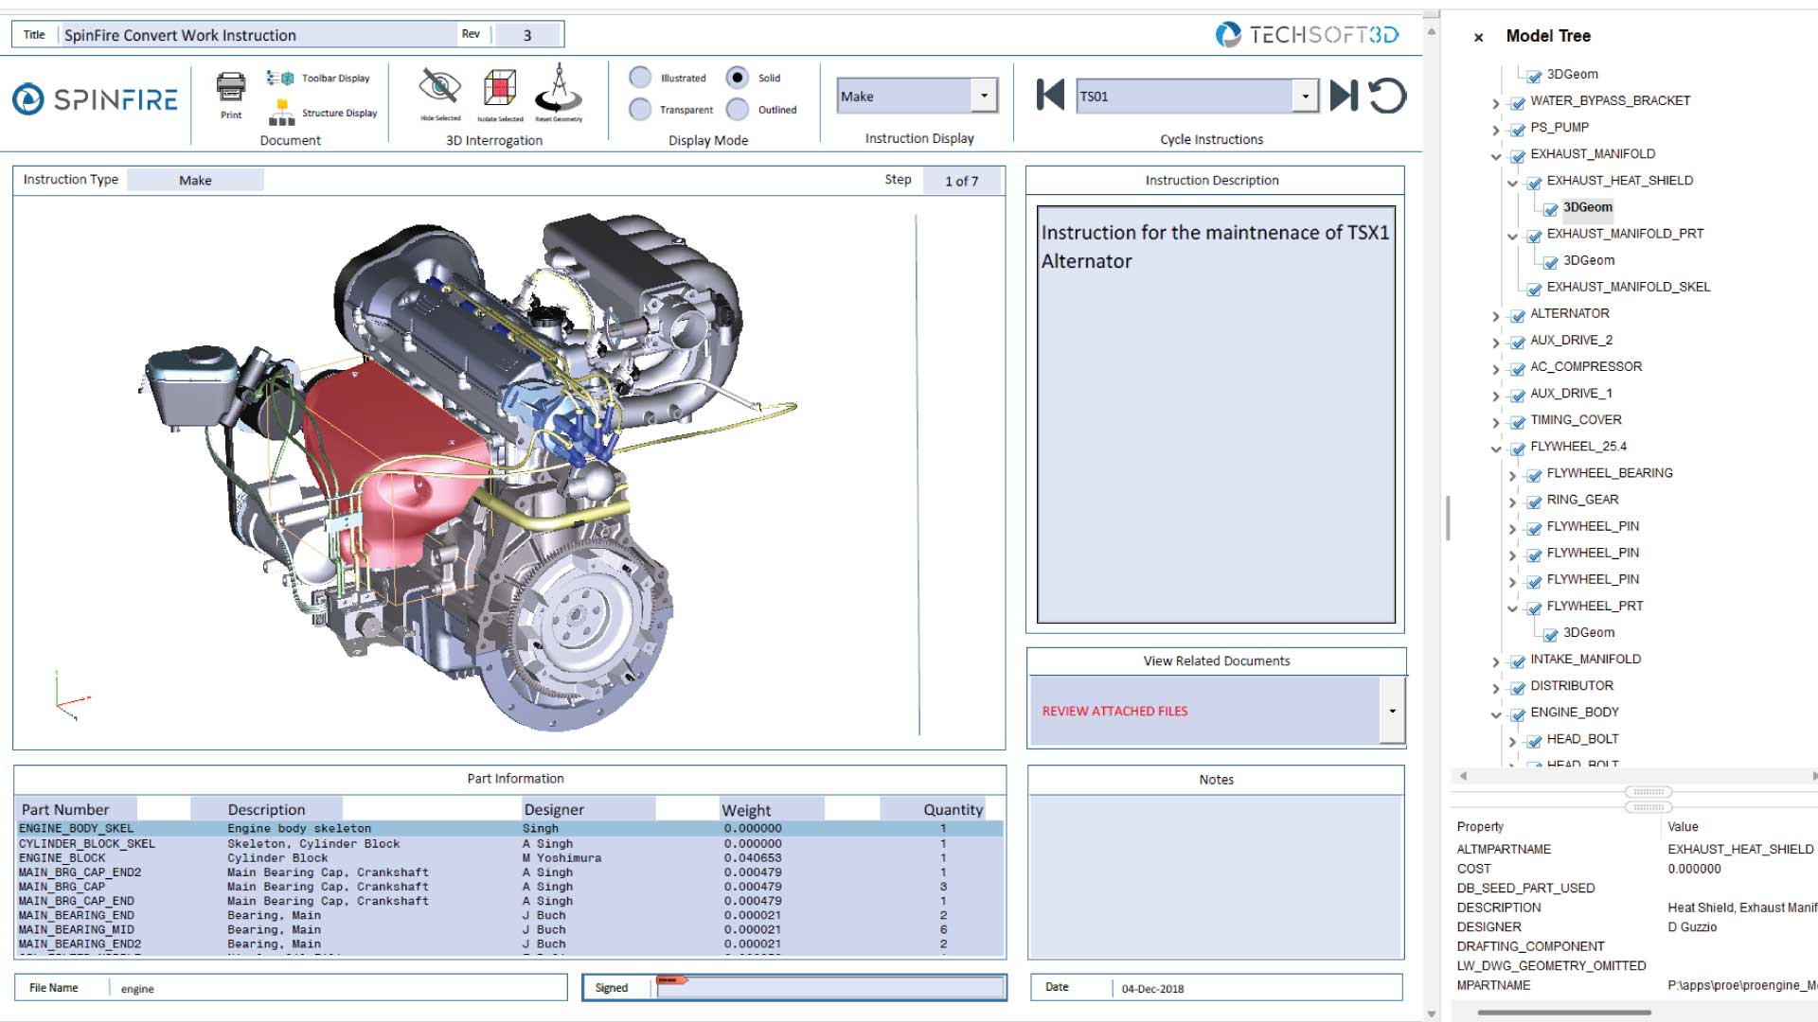Image resolution: width=1818 pixels, height=1022 pixels.
Task: Uncheck the ALTERNATOR visibility checkbox
Action: point(1518,315)
